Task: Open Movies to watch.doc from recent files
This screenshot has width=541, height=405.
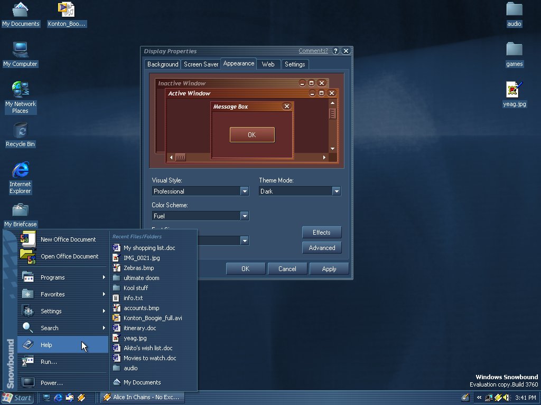Action: pyautogui.click(x=153, y=358)
